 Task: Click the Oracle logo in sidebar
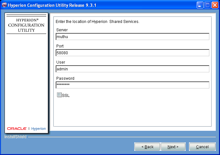[x=17, y=129]
